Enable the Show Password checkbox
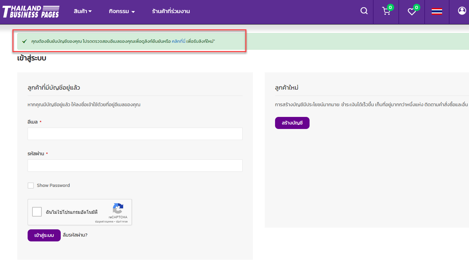This screenshot has width=469, height=269. tap(31, 186)
